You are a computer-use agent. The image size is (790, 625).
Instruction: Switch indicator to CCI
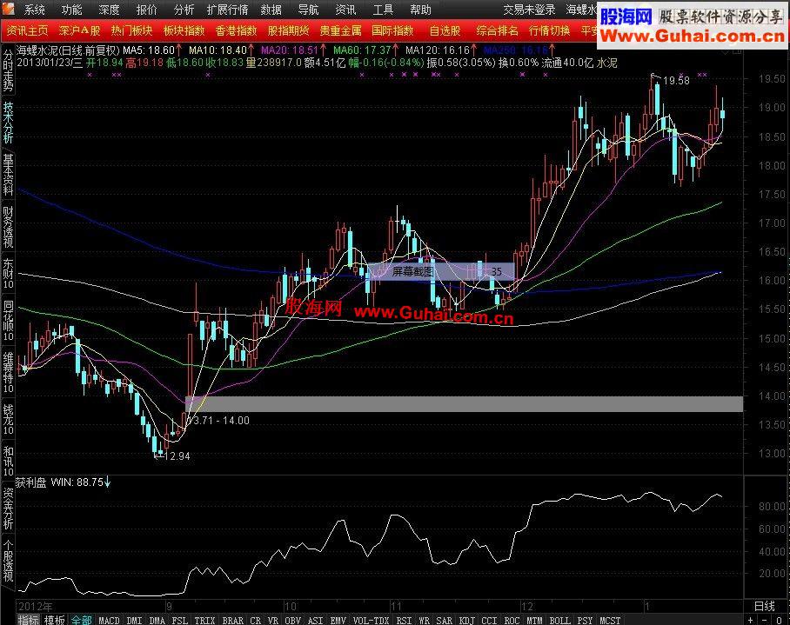tap(489, 621)
